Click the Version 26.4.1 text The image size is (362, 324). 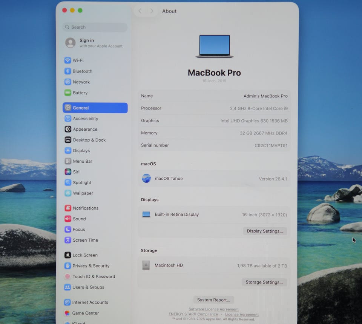click(x=273, y=179)
